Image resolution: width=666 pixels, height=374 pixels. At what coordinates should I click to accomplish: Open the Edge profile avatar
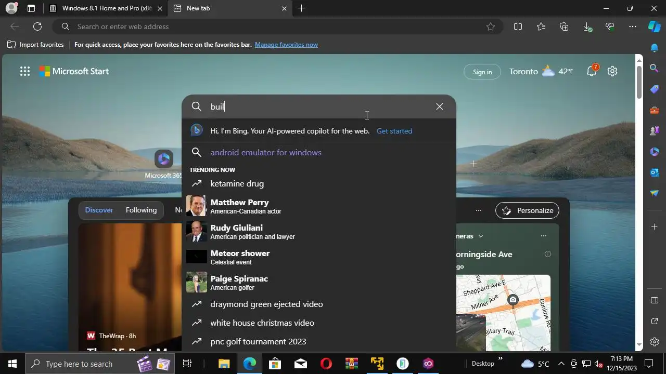click(x=11, y=8)
